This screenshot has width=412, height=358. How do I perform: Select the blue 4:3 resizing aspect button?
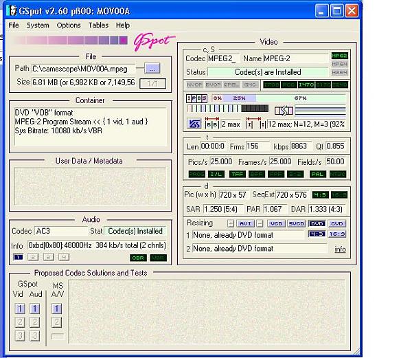tap(317, 234)
